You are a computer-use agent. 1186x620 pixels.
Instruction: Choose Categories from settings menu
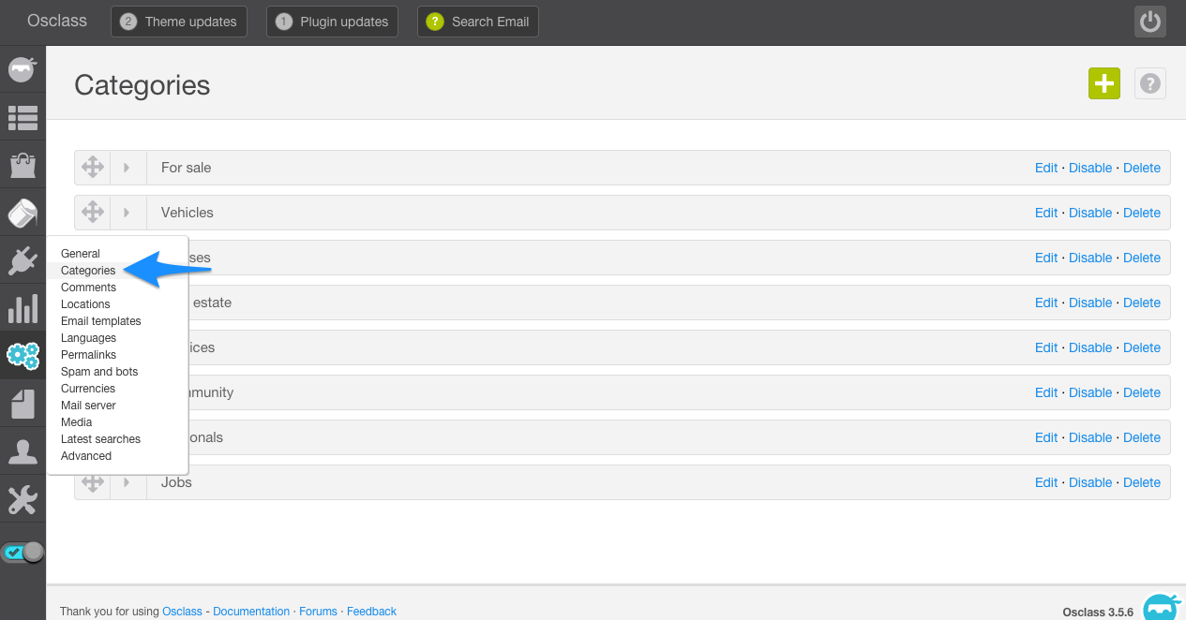[88, 271]
